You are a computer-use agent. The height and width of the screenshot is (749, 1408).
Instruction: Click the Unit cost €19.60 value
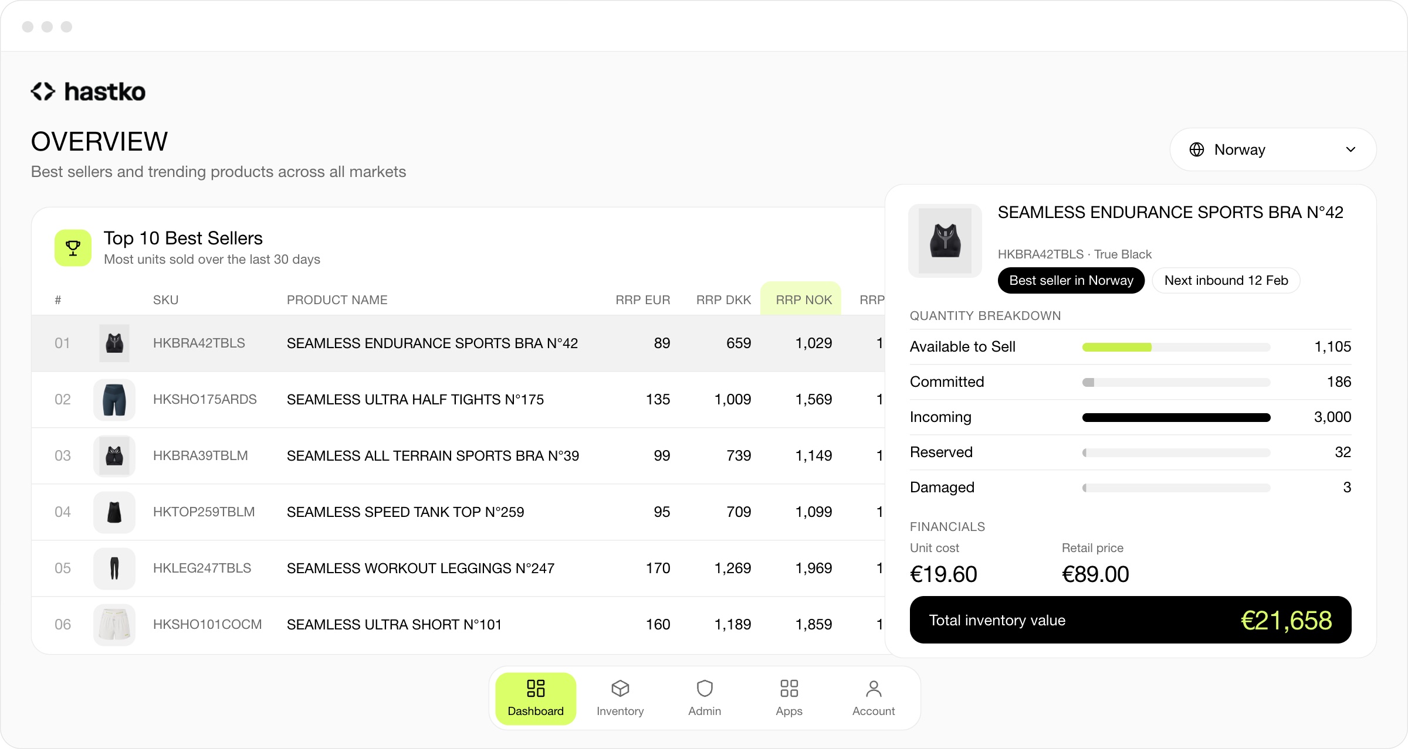pyautogui.click(x=943, y=574)
